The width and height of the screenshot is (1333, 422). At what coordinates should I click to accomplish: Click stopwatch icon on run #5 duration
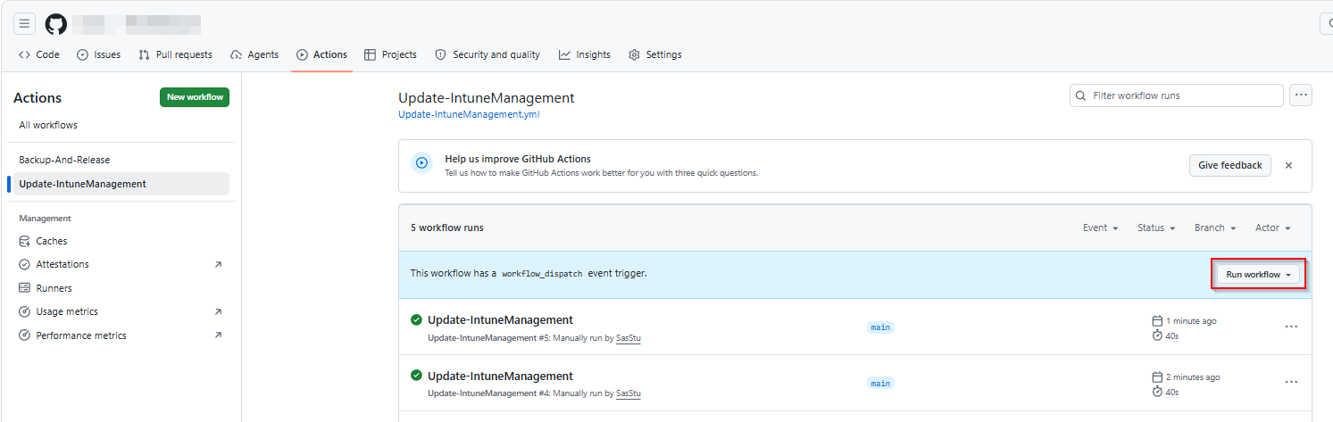[1158, 335]
